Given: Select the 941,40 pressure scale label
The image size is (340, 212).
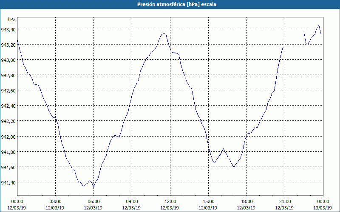Looking at the screenshot, I should [8, 183].
